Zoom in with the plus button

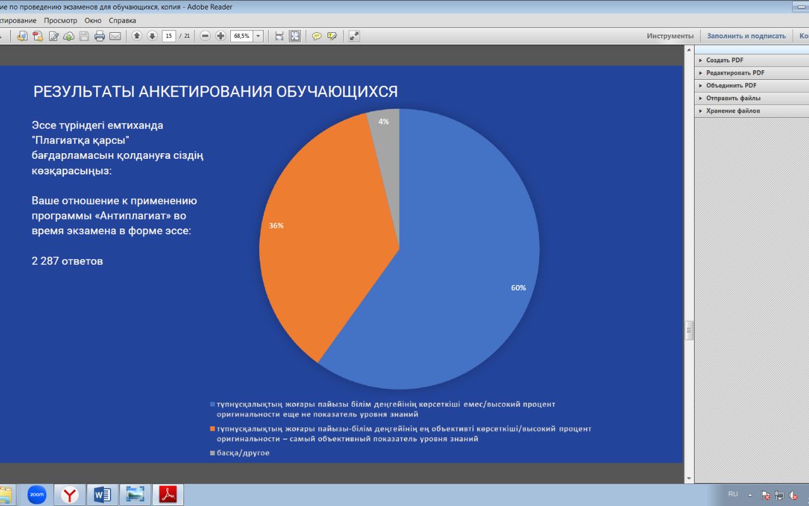point(221,36)
